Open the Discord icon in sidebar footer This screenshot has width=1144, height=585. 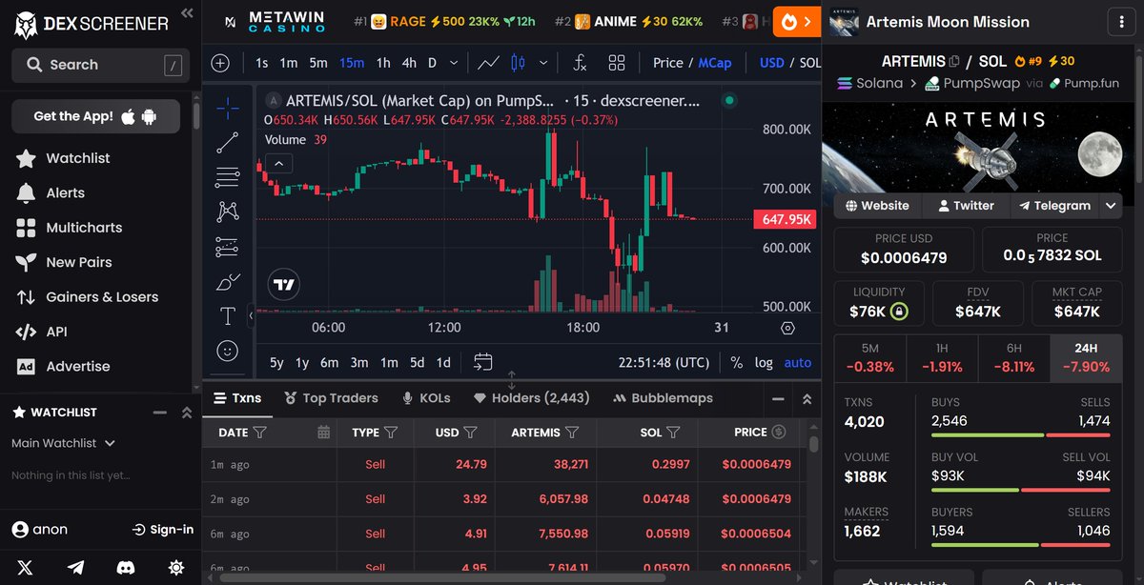tap(125, 567)
